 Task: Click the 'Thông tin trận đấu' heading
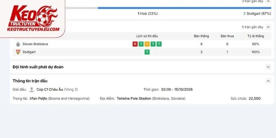(30, 81)
